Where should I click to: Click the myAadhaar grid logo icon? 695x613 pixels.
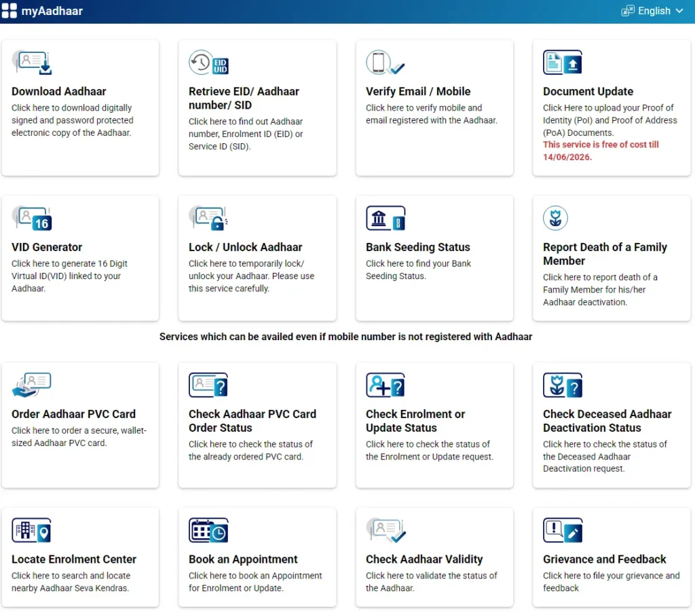[x=9, y=11]
